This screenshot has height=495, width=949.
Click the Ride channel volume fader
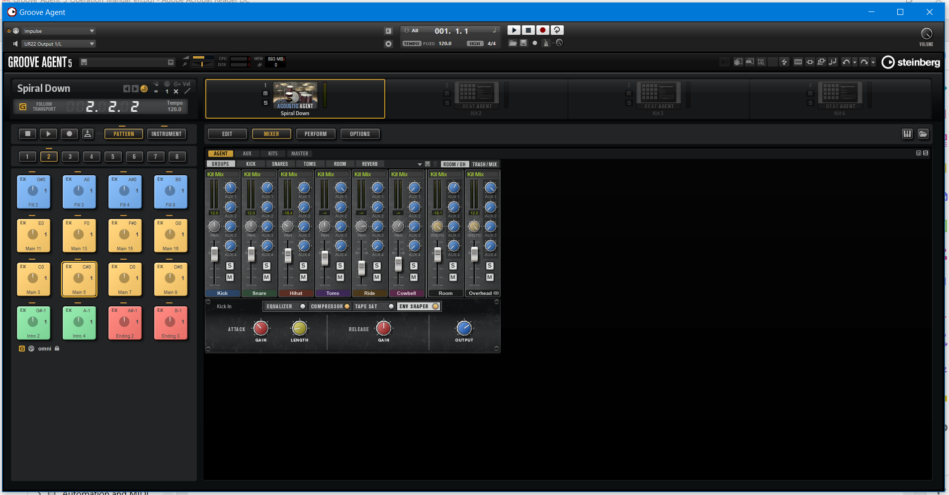coord(361,268)
